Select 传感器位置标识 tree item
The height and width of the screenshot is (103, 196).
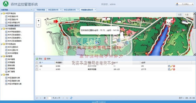pyautogui.click(x=14, y=26)
